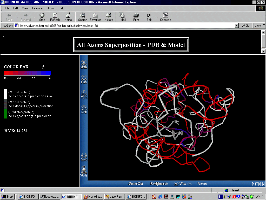Image resolution: width=266 pixels, height=200 pixels.
Task: Click the Goto viewpoint tool
Action: point(84,157)
